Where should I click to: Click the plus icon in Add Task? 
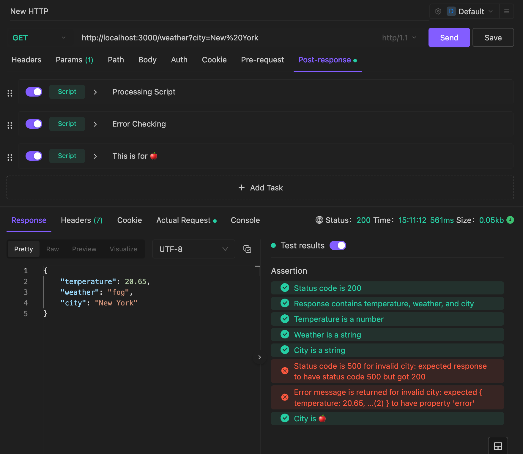point(242,187)
